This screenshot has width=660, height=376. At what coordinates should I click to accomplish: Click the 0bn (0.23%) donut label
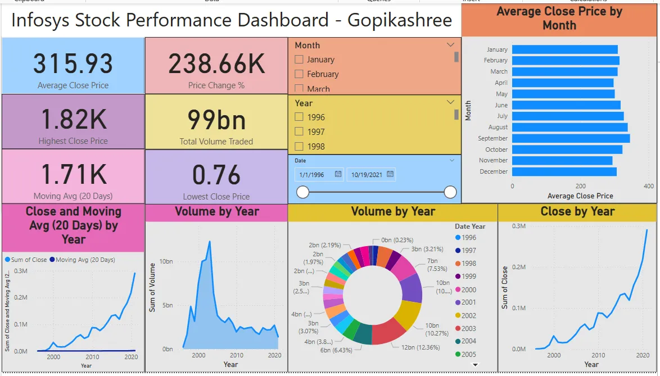tap(397, 240)
